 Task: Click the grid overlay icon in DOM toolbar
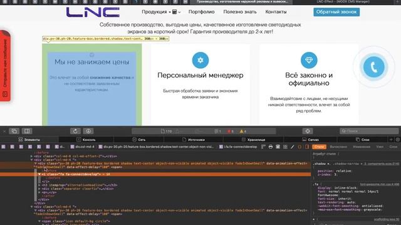click(x=285, y=147)
